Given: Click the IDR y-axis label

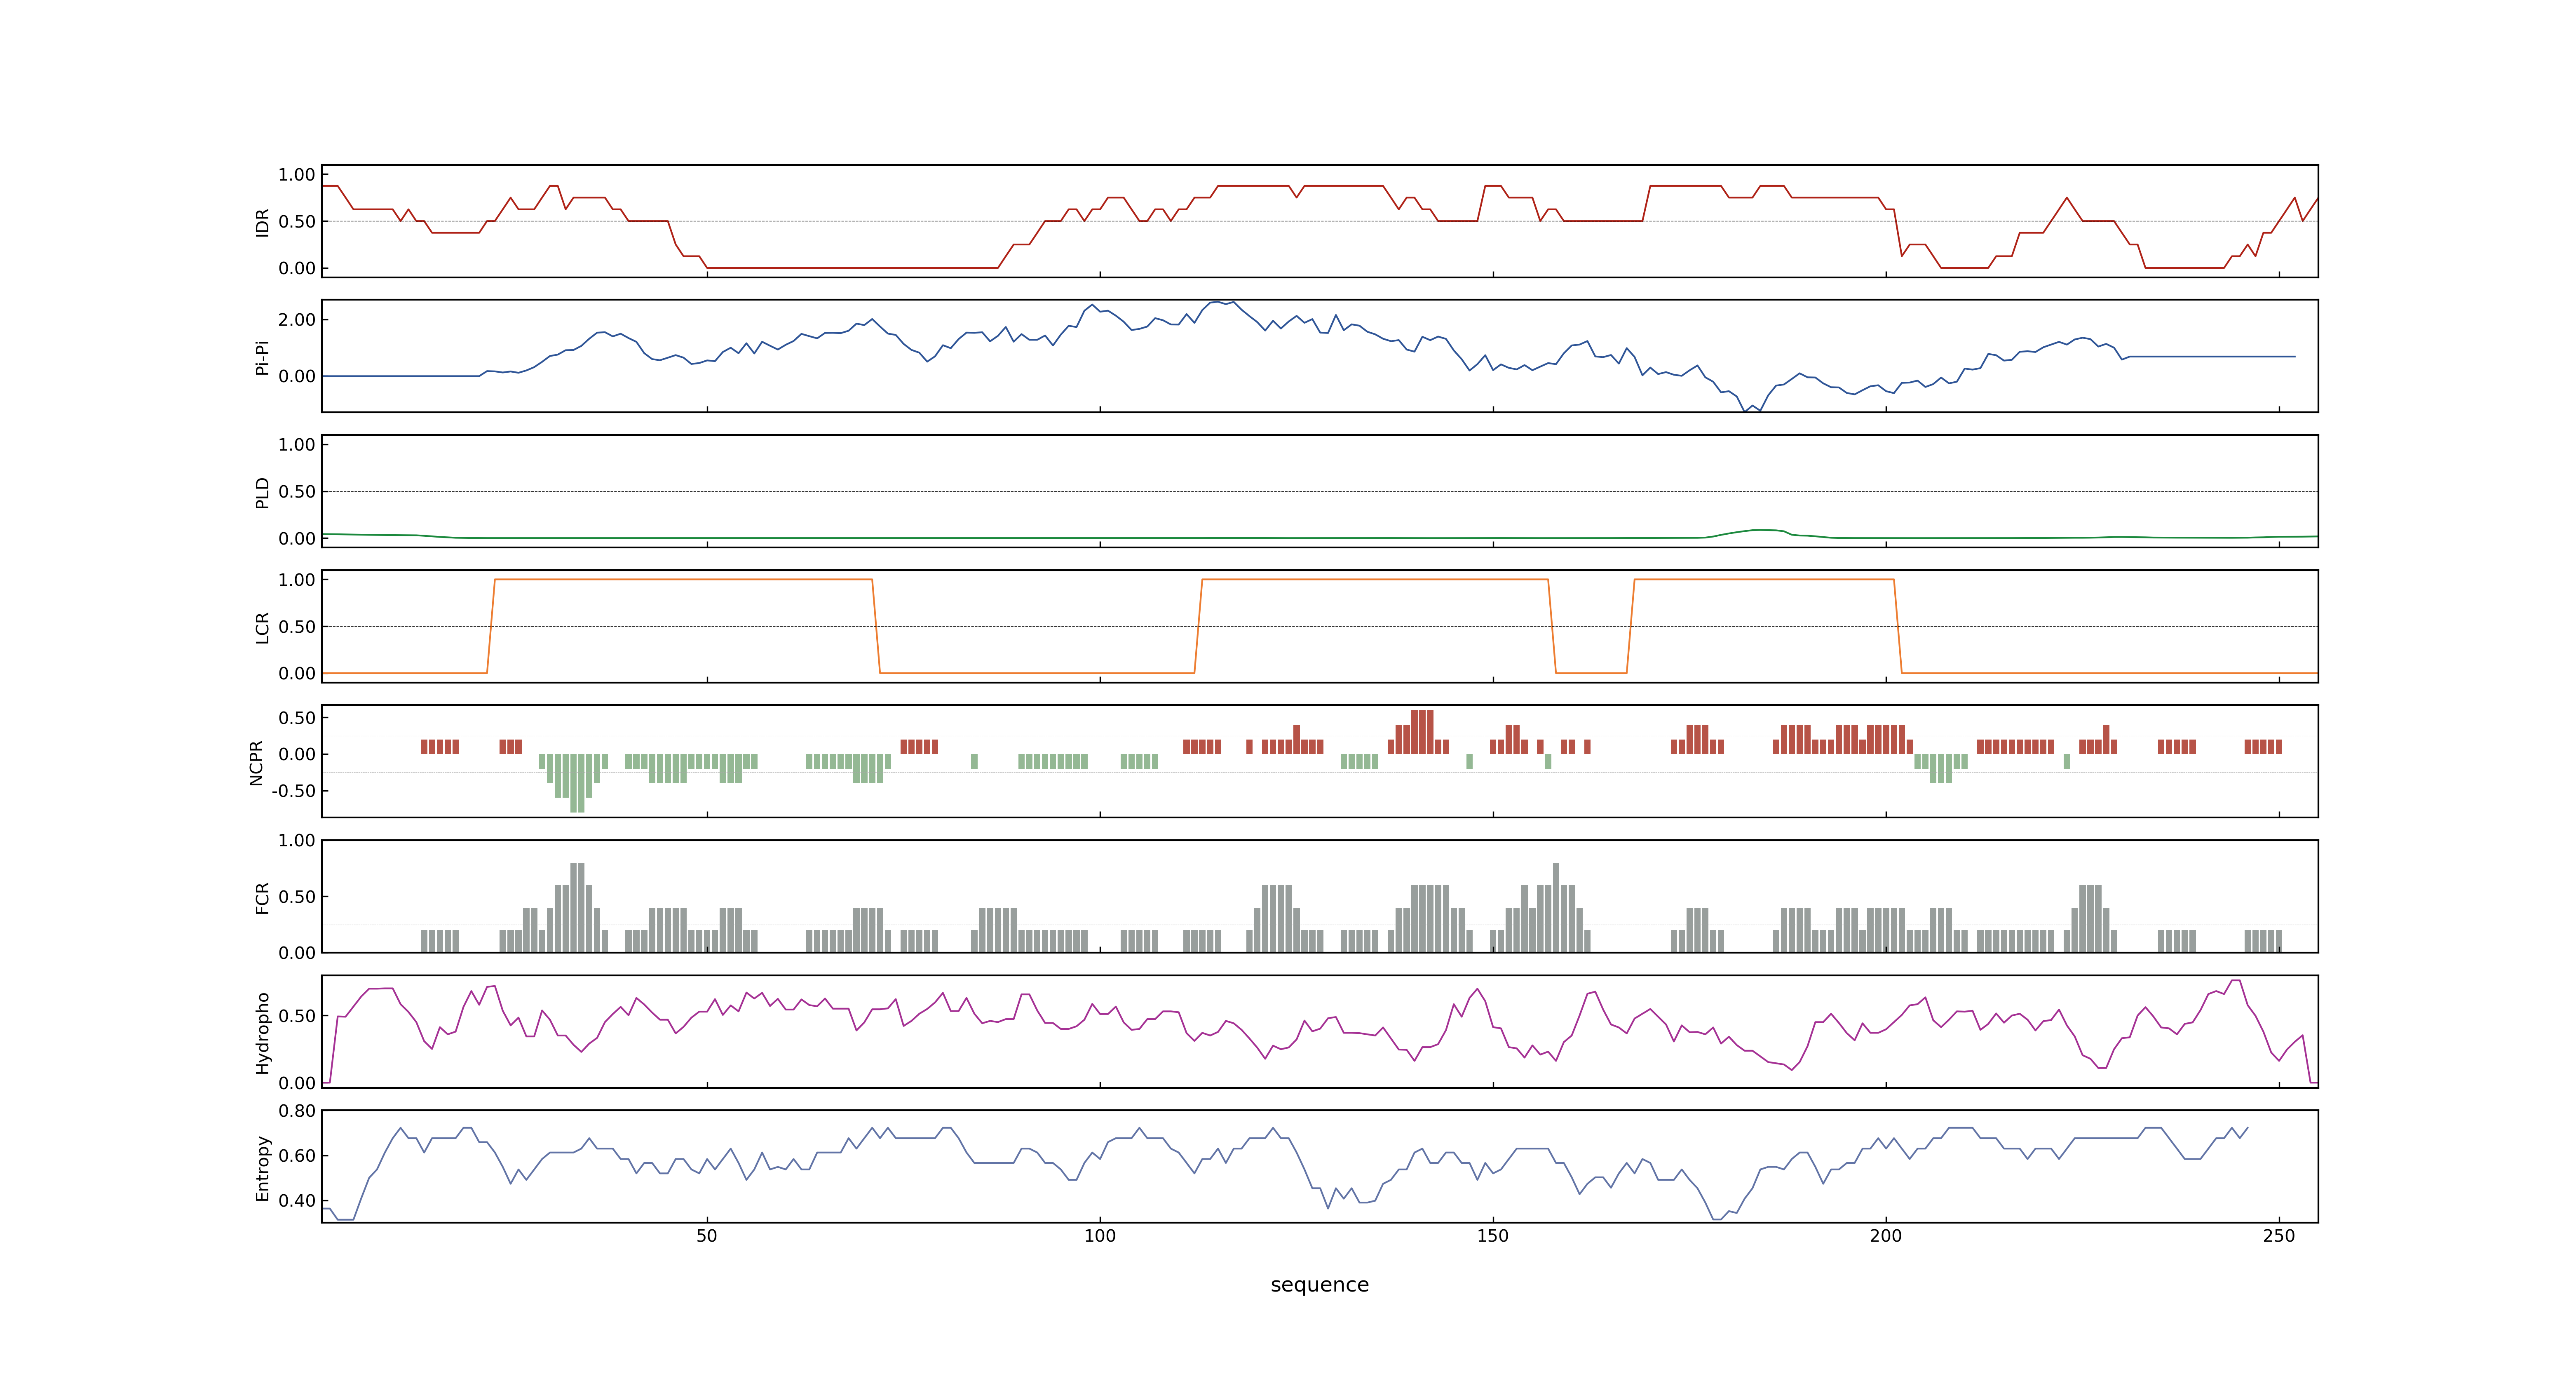Looking at the screenshot, I should click(263, 222).
